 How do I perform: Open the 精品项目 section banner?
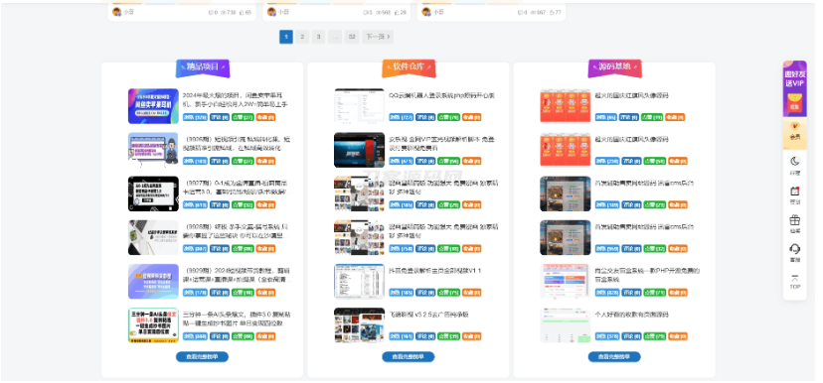click(x=202, y=67)
